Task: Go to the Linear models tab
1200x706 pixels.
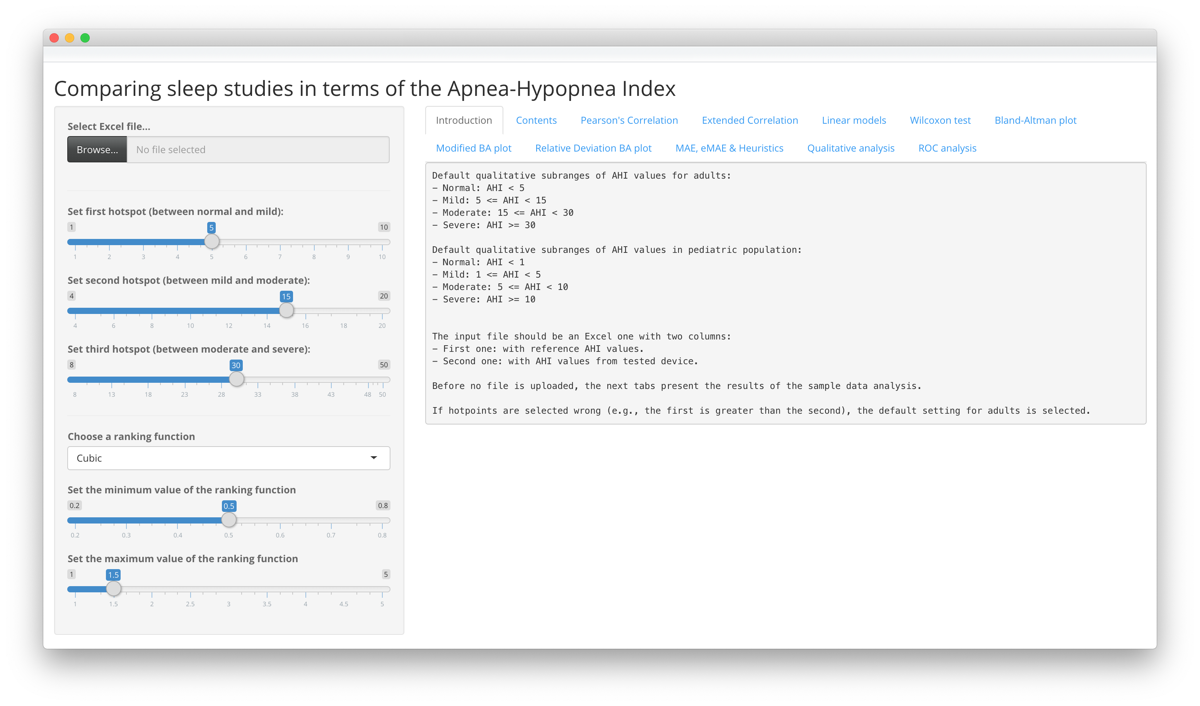Action: [x=854, y=120]
